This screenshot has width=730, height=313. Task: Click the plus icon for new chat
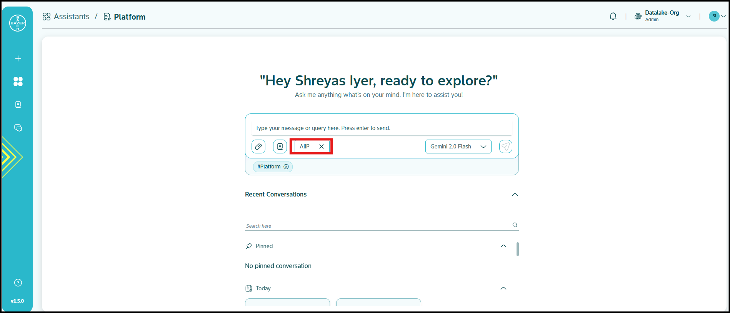coord(18,58)
